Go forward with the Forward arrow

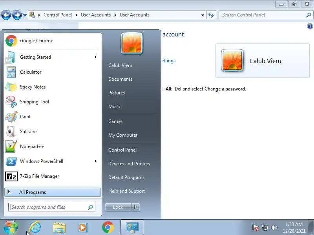click(17, 15)
